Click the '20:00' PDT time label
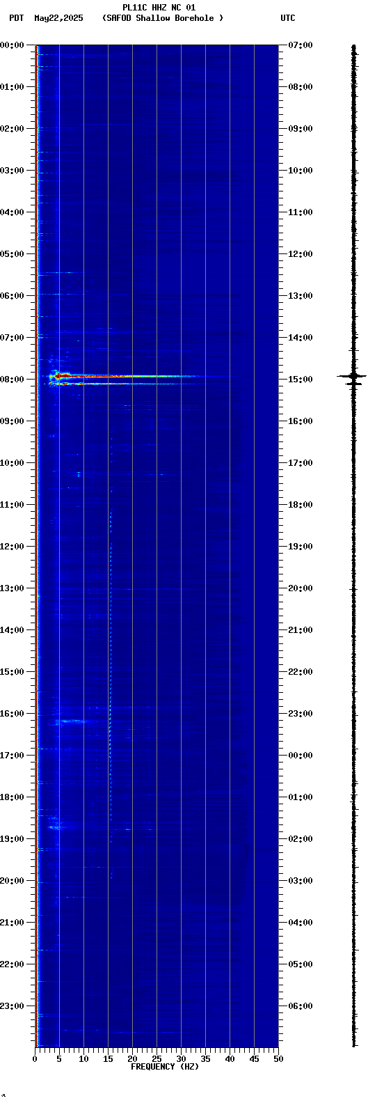Viewport: 384px width, 1103px height. pyautogui.click(x=12, y=881)
